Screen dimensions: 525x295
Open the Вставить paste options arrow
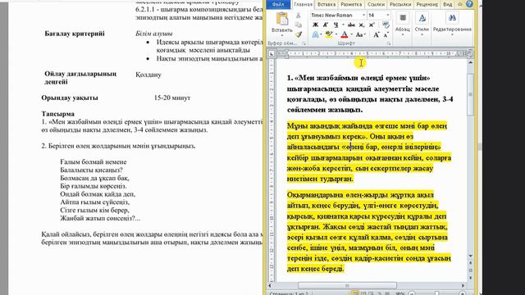pos(282,35)
